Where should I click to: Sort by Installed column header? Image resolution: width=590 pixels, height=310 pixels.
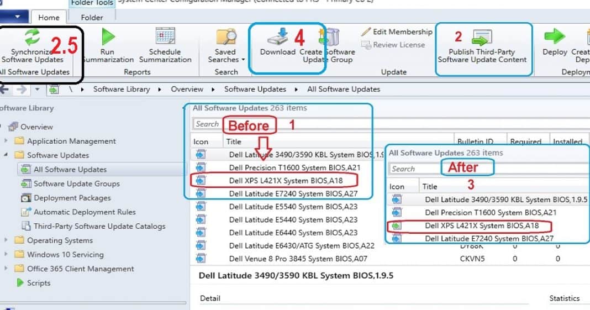point(567,142)
